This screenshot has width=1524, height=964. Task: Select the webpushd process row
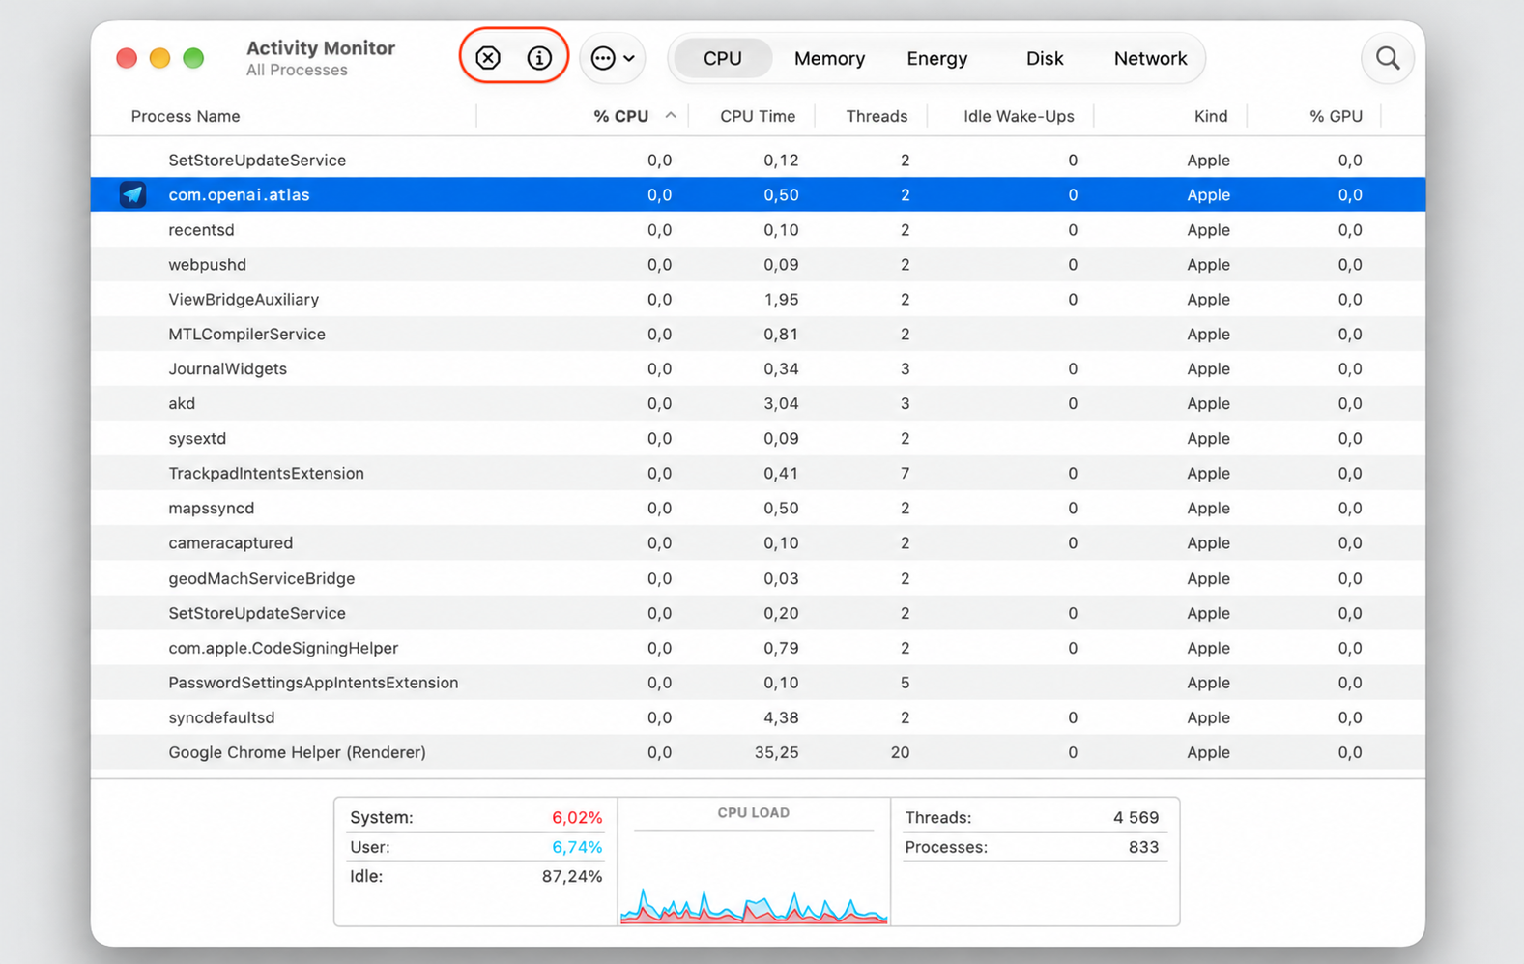click(758, 264)
